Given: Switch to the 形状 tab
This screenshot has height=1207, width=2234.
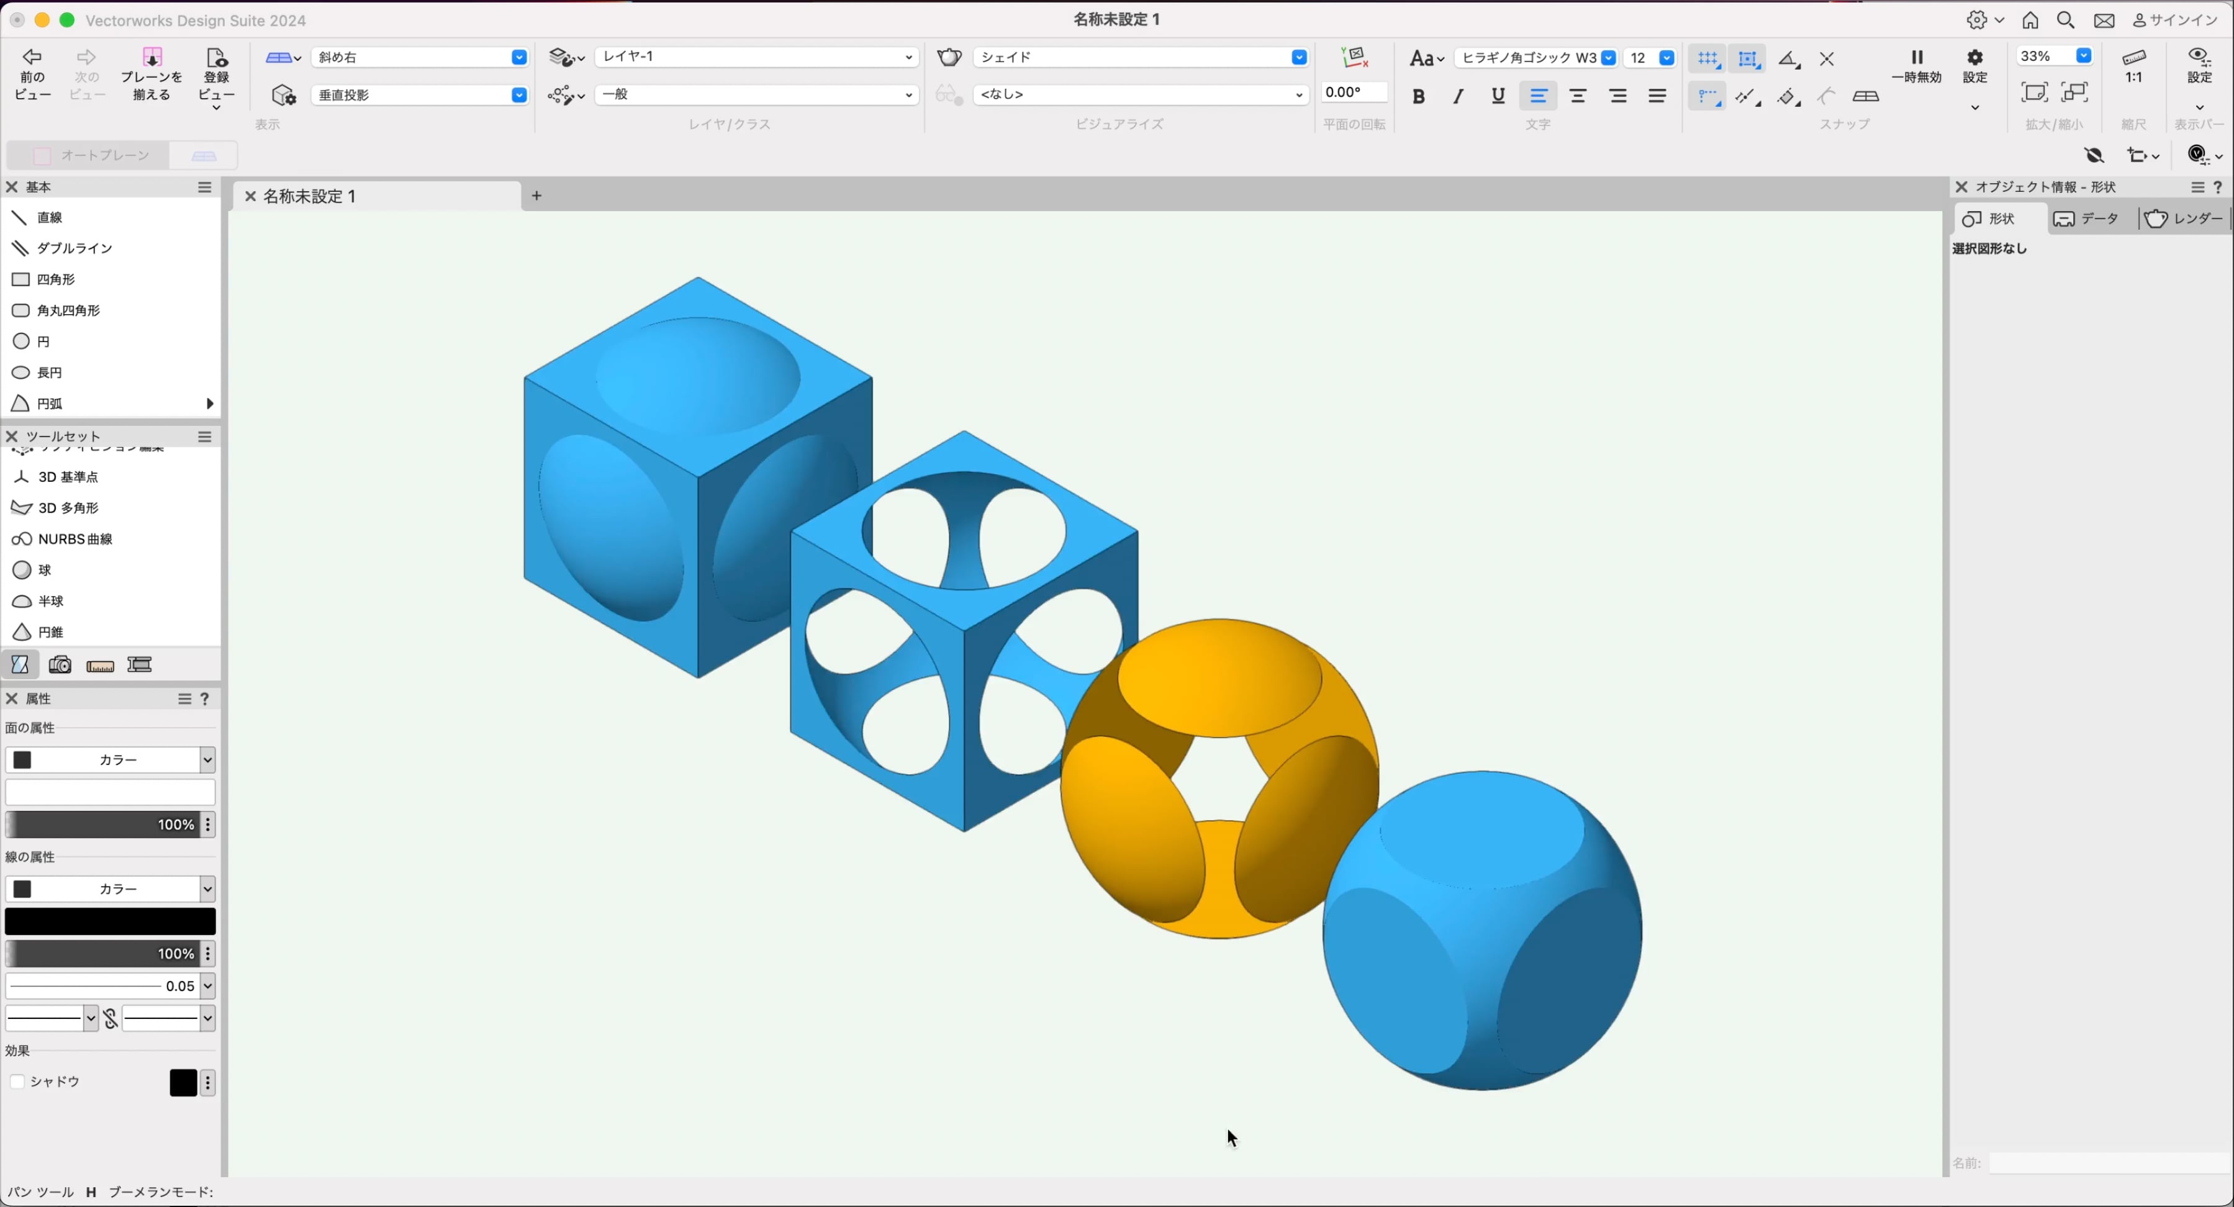Looking at the screenshot, I should pos(2000,219).
